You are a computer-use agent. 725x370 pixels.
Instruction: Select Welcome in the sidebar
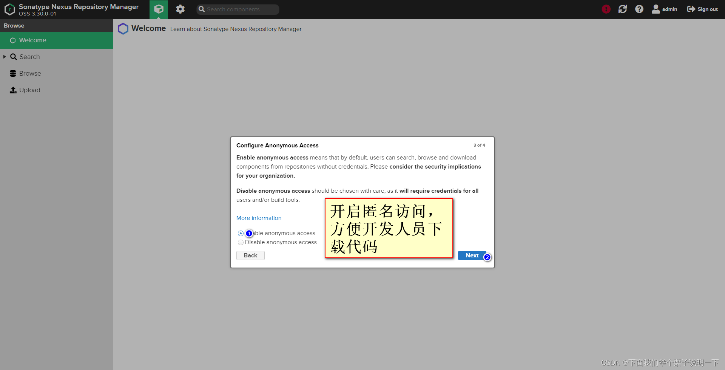[57, 40]
